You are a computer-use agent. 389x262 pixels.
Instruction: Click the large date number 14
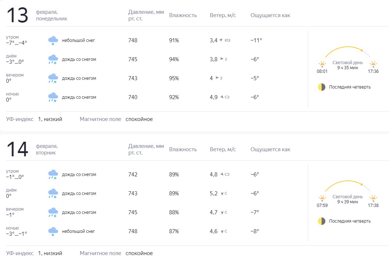coord(17,149)
